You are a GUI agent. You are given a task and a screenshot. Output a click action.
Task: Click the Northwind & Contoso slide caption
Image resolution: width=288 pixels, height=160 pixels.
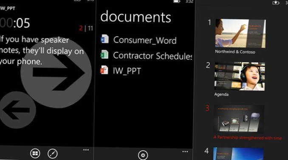pyautogui.click(x=235, y=52)
